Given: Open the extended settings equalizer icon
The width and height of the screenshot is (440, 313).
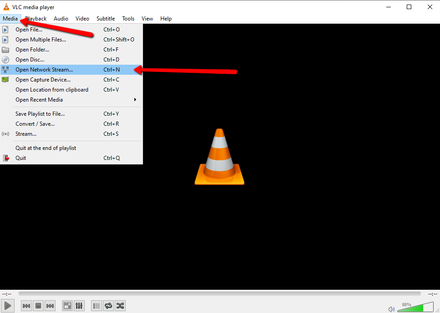Looking at the screenshot, I should point(79,306).
